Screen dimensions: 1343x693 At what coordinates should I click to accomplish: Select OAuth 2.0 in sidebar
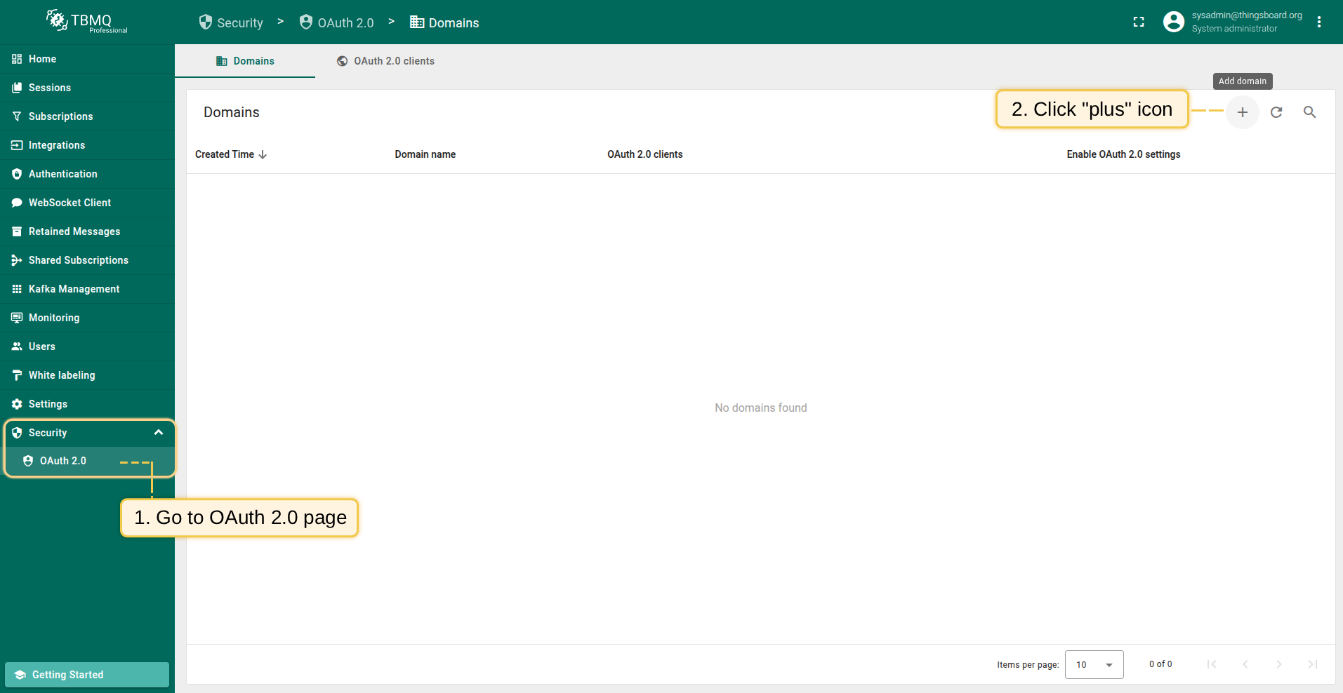pyautogui.click(x=63, y=461)
